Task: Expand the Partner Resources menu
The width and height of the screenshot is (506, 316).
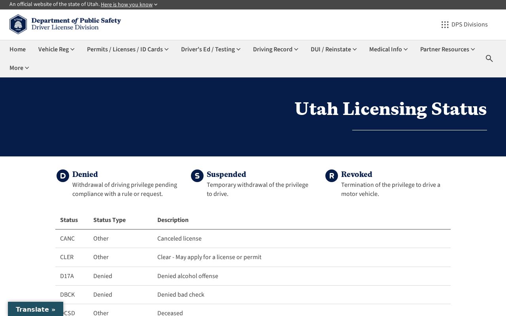Action: [447, 49]
